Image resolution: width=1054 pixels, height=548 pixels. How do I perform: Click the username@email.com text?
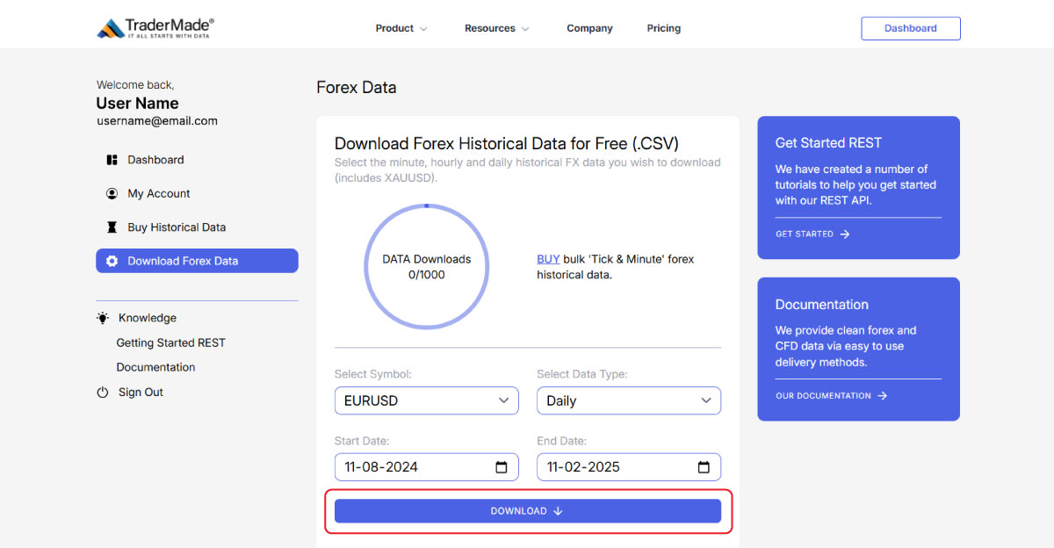pyautogui.click(x=157, y=121)
